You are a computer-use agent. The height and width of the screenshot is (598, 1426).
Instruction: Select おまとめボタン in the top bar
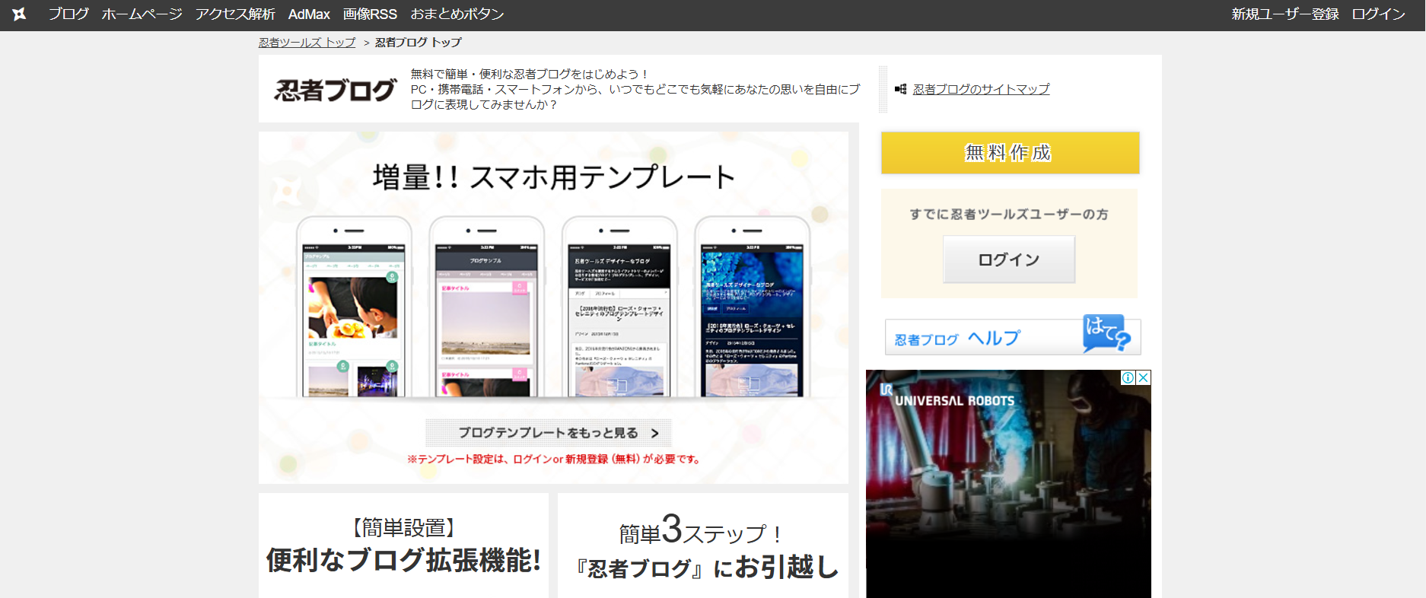[x=457, y=14]
